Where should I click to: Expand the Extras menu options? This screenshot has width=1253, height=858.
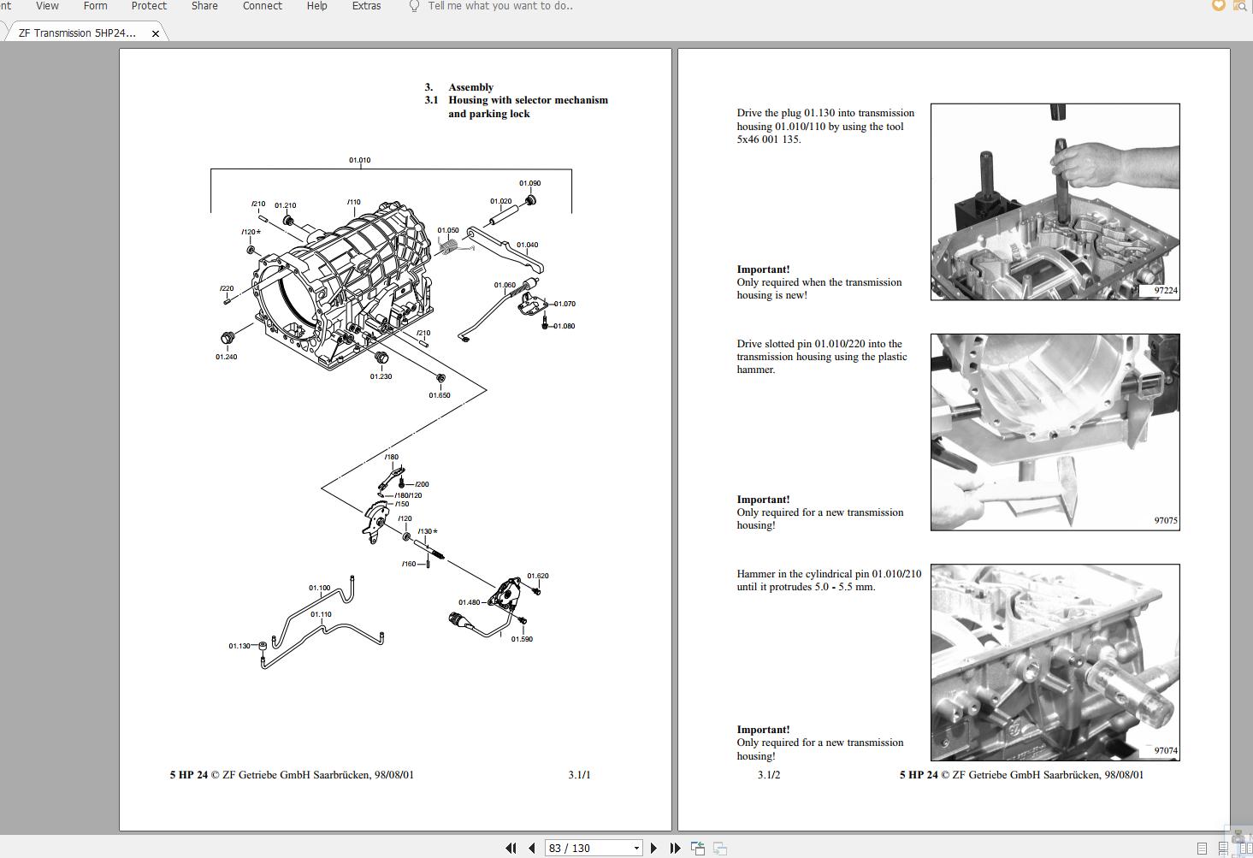pos(366,6)
